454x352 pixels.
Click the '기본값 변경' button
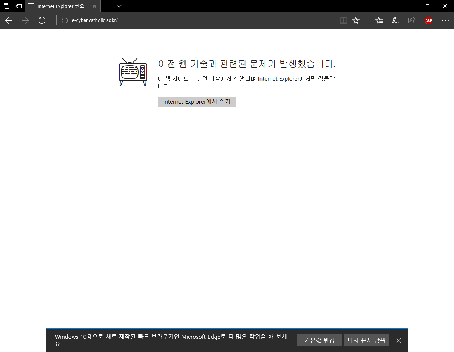[x=320, y=340]
